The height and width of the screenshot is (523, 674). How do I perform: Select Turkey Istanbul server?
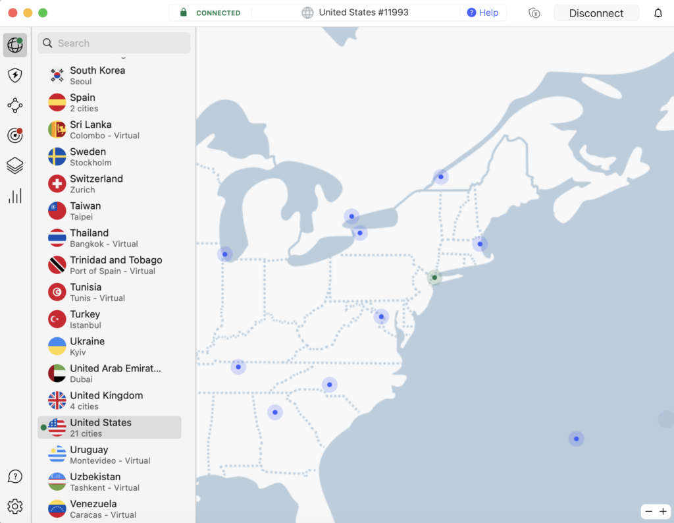point(110,319)
